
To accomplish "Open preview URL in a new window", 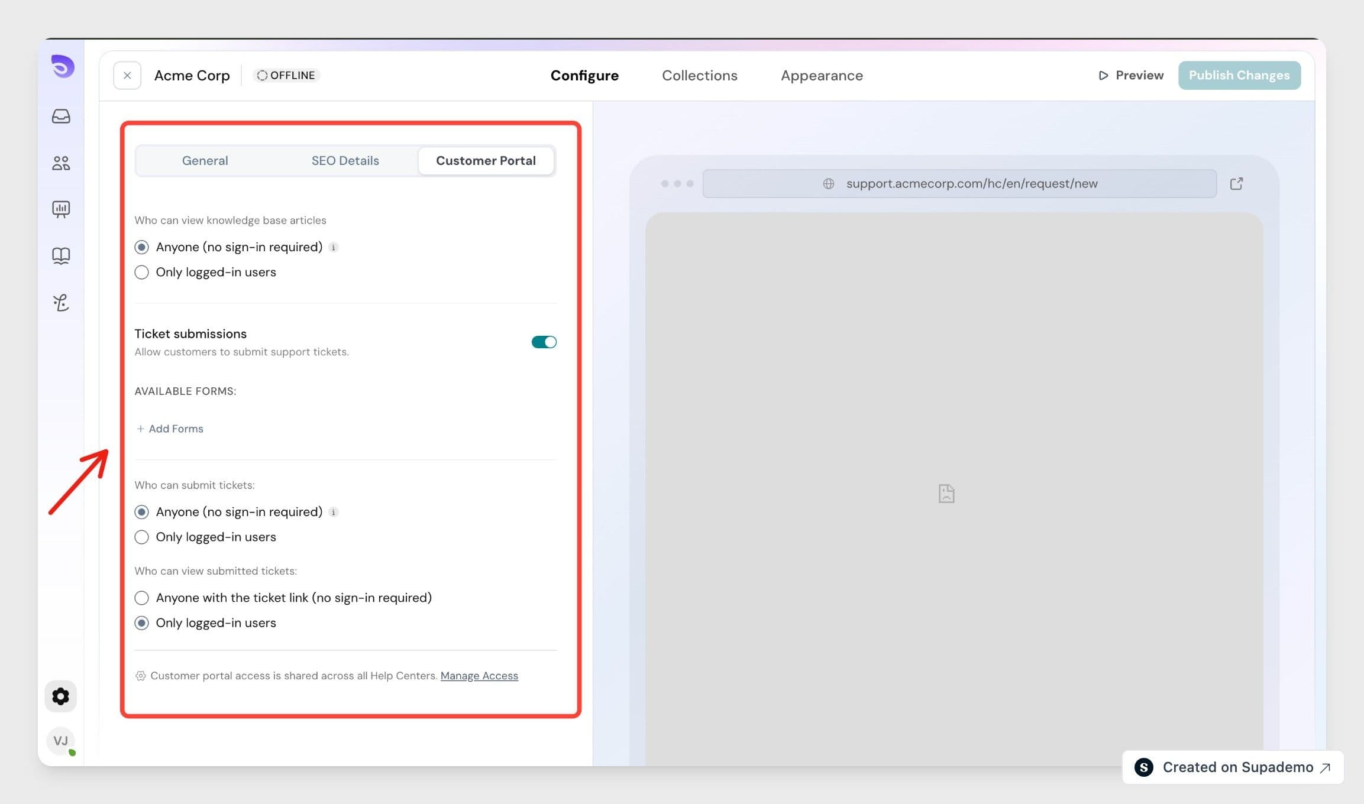I will [x=1236, y=184].
